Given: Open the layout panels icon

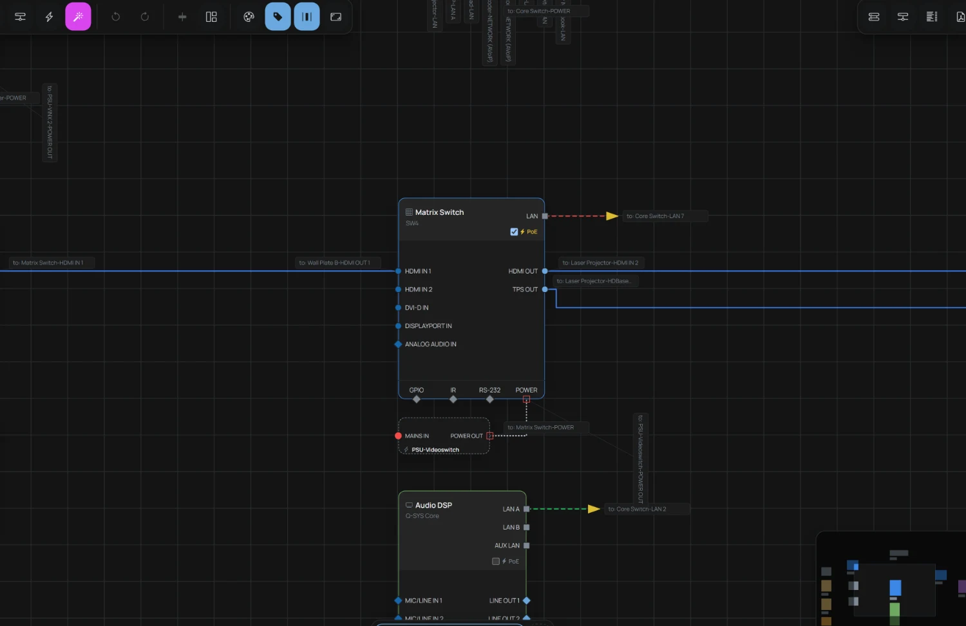Looking at the screenshot, I should coord(211,17).
